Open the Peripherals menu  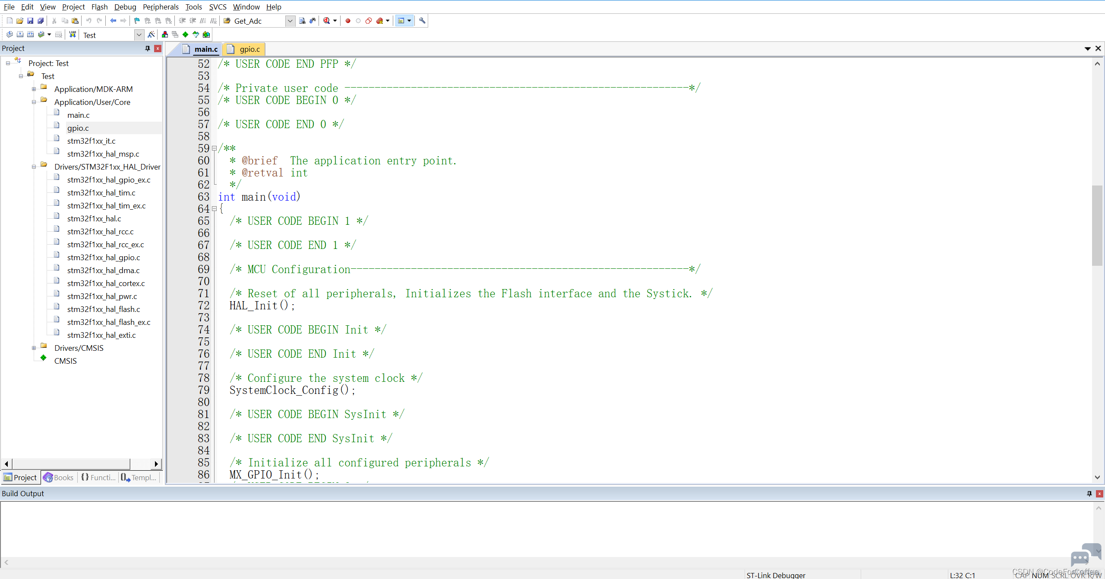(x=161, y=7)
